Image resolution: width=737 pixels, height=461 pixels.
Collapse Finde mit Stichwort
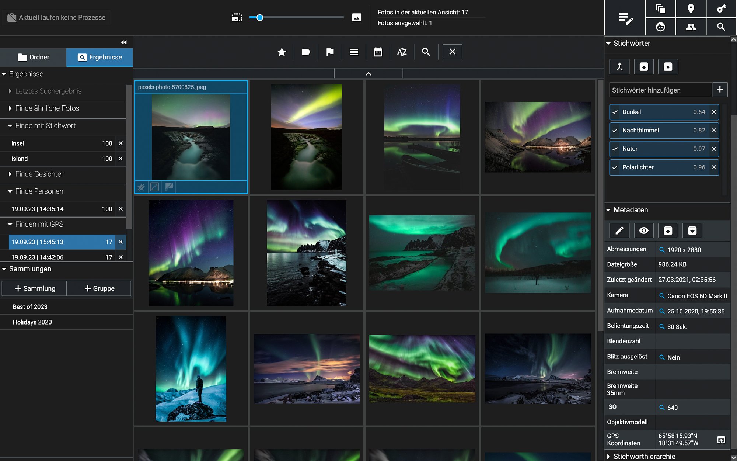pos(10,126)
